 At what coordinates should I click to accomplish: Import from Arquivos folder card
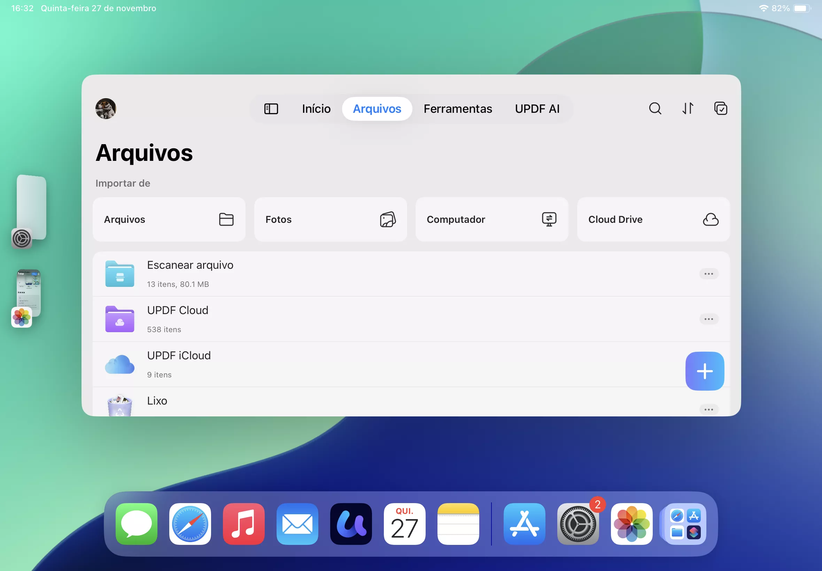[x=169, y=219]
